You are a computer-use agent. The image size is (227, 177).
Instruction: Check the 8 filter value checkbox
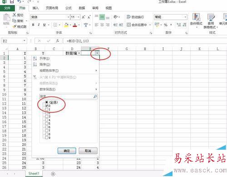click(47, 134)
